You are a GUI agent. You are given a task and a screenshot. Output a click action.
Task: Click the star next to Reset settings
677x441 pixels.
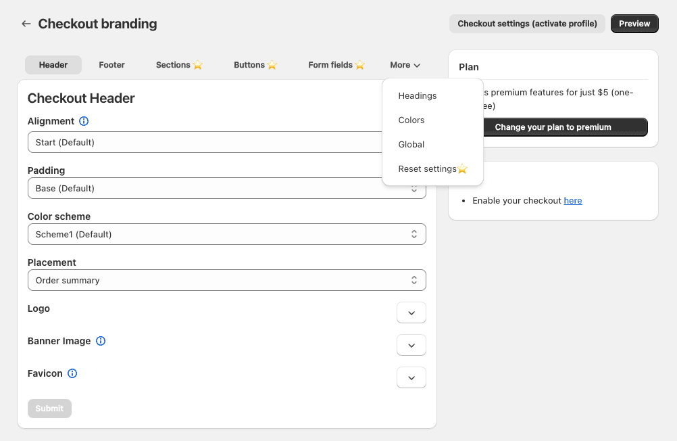click(x=463, y=169)
